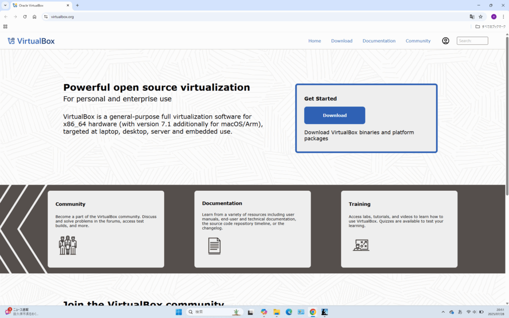This screenshot has height=318, width=509.
Task: Expand the tab search dropdown arrow
Action: click(5, 5)
